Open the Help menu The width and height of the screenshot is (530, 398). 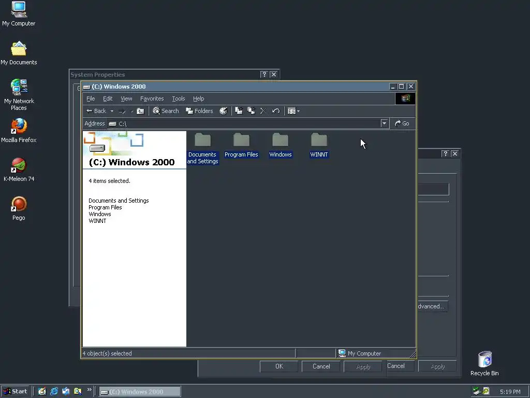tap(198, 98)
